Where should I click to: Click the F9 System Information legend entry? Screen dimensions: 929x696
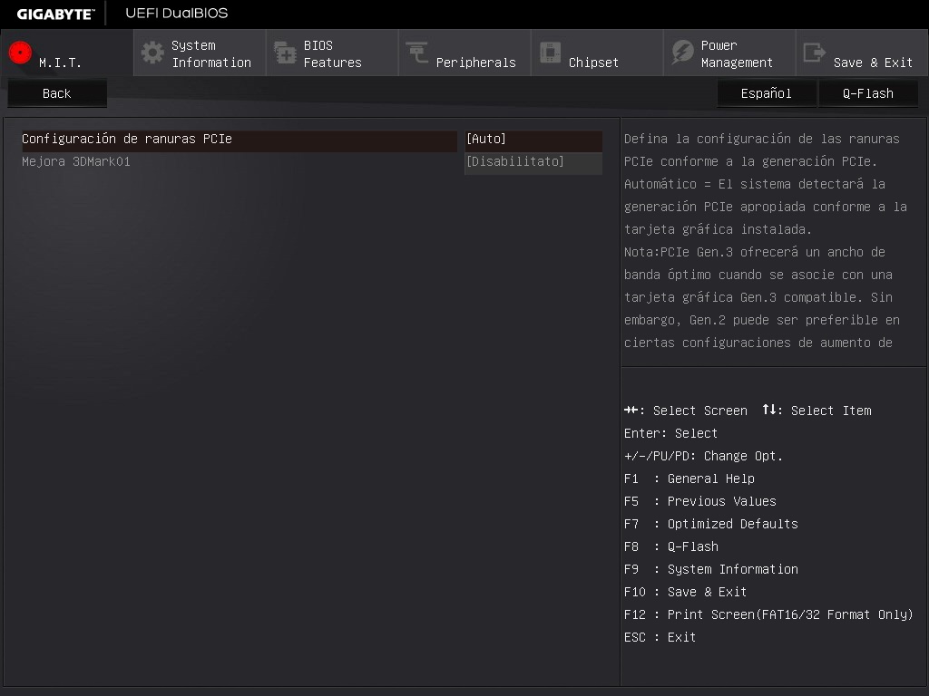pos(710,569)
